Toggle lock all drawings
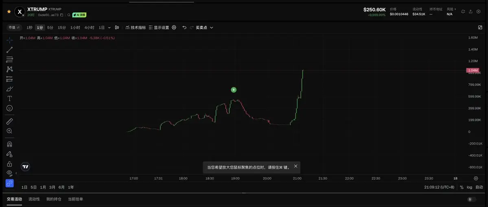Screen dimensions: 488x207 (10, 164)
